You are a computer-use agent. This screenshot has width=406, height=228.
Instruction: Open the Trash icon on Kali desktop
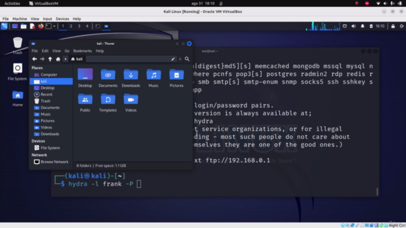coord(18,46)
